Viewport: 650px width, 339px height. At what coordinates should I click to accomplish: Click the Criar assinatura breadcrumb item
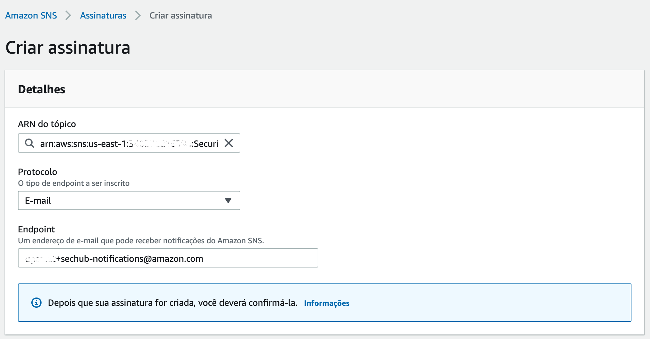(181, 15)
